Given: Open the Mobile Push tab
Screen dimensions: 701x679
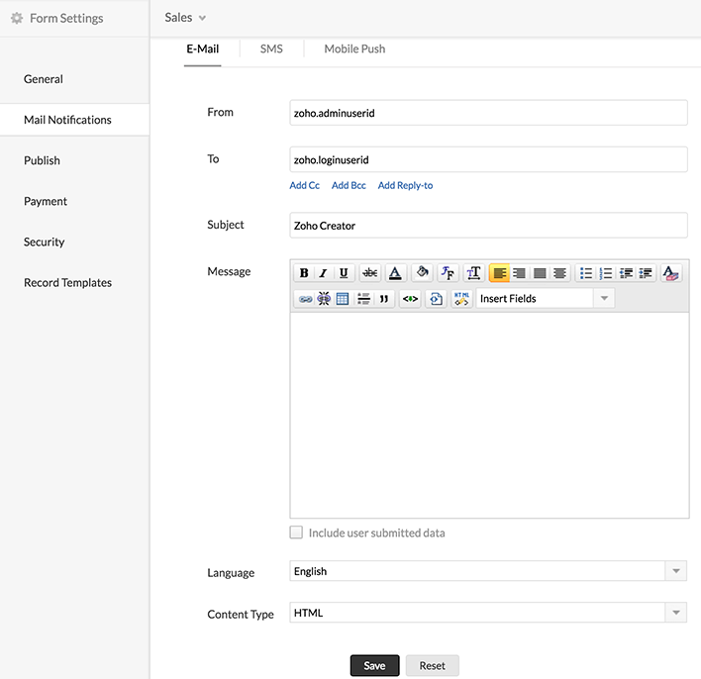Looking at the screenshot, I should click(354, 48).
